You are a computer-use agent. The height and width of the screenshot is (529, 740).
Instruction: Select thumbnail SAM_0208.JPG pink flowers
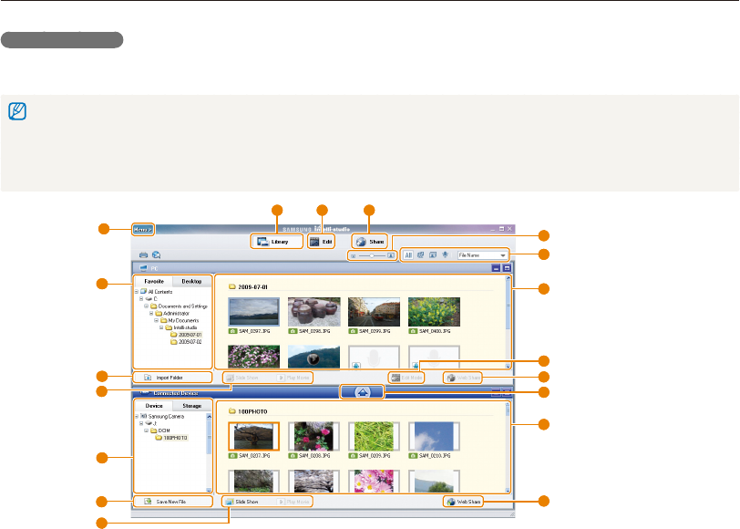tap(313, 436)
